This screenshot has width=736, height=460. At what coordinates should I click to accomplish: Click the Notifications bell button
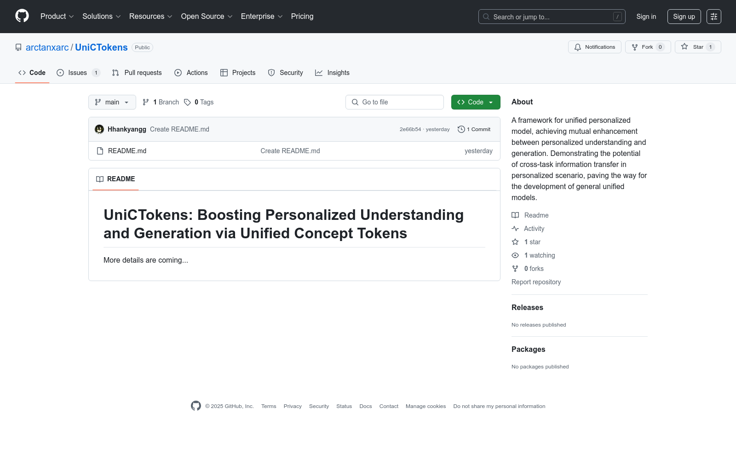coord(595,47)
